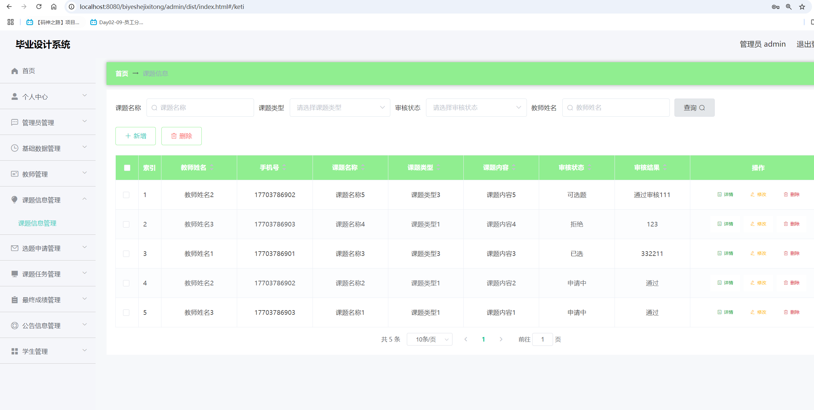Image resolution: width=814 pixels, height=410 pixels.
Task: Check the checkbox for row 4
Action: (126, 283)
